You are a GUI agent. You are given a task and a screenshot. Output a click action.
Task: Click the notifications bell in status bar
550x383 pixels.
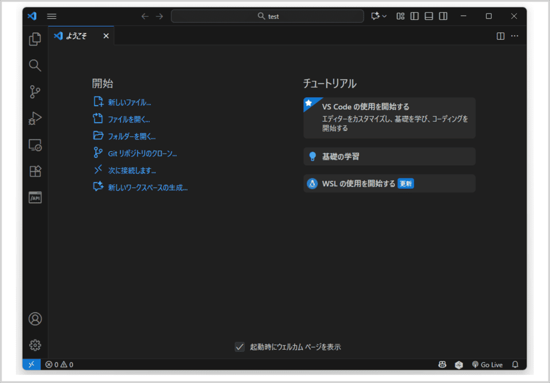(x=515, y=365)
